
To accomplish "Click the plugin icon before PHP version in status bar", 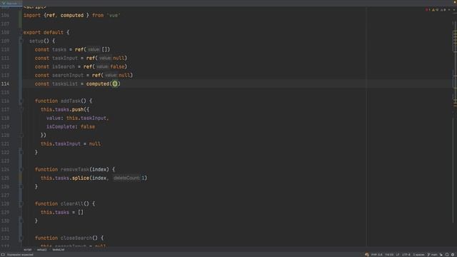I will (366, 254).
